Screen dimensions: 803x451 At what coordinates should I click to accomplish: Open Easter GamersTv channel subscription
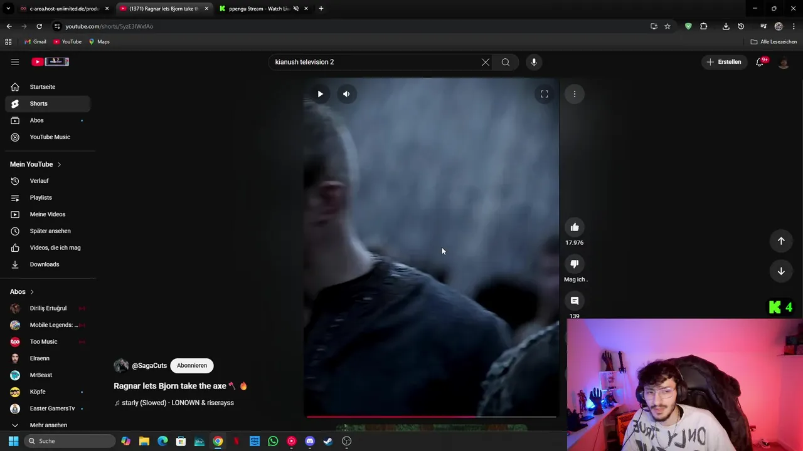tap(48, 408)
